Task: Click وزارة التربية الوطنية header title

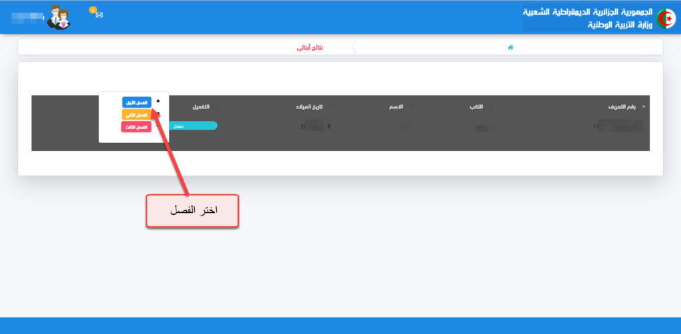Action: tap(620, 25)
